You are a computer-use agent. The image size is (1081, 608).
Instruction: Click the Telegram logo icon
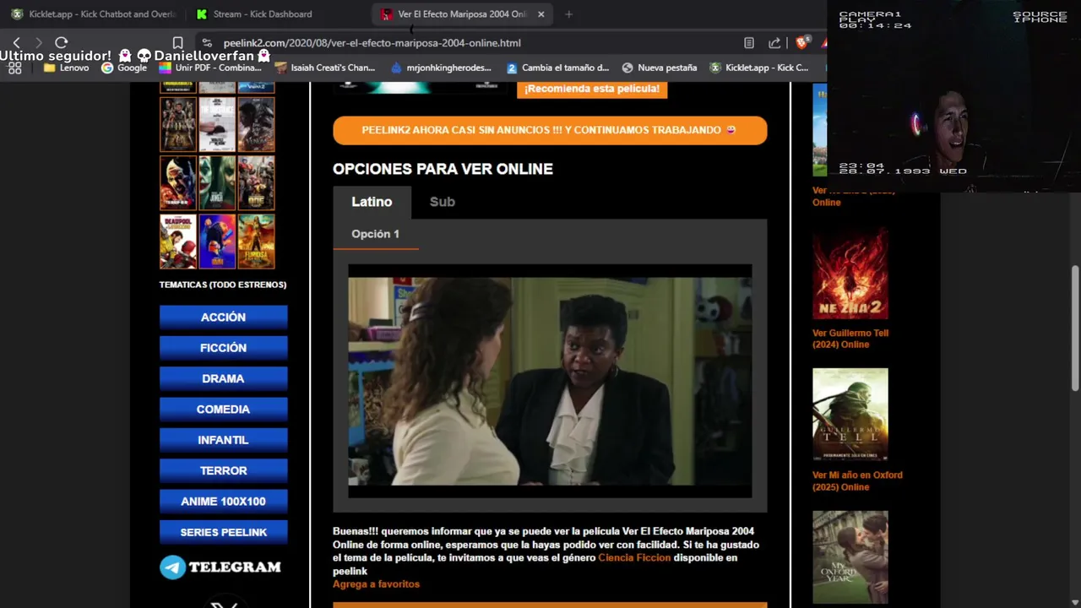(x=172, y=567)
